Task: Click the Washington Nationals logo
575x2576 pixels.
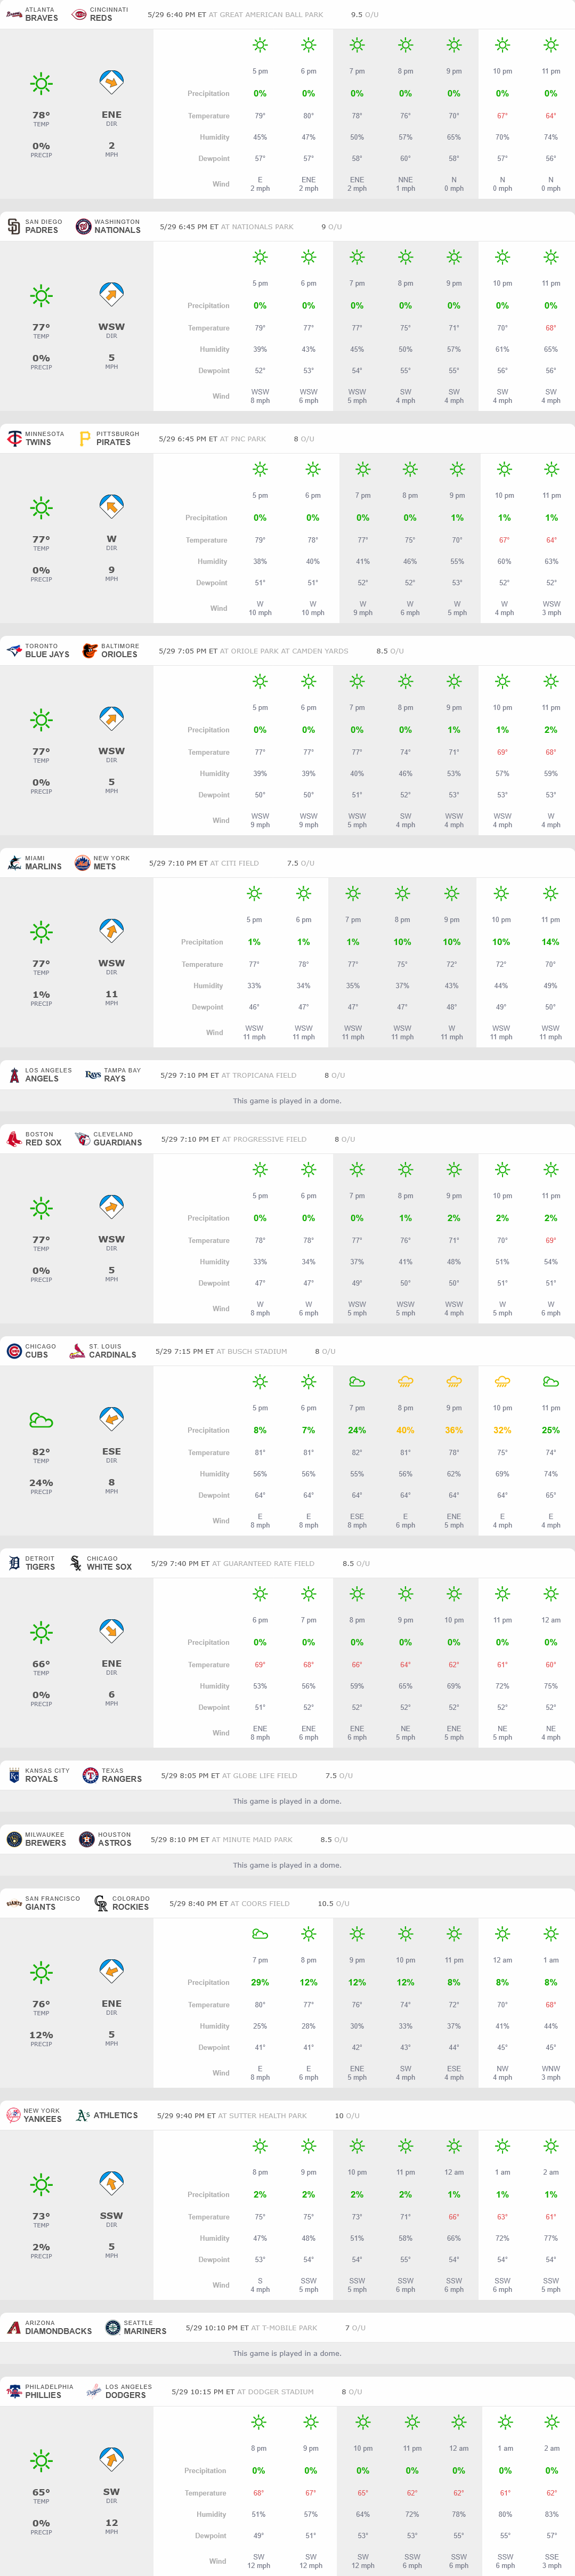Action: click(84, 226)
